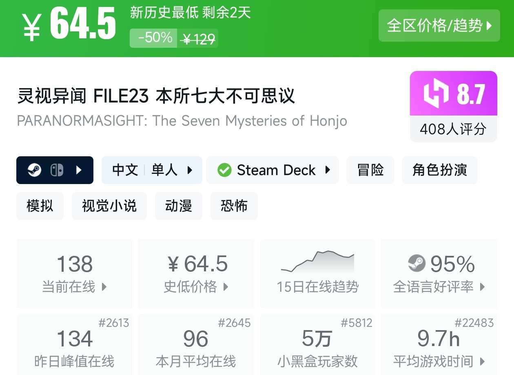Click the 新历史最低 剩余2天 notice text
Image resolution: width=514 pixels, height=375 pixels.
tap(190, 13)
